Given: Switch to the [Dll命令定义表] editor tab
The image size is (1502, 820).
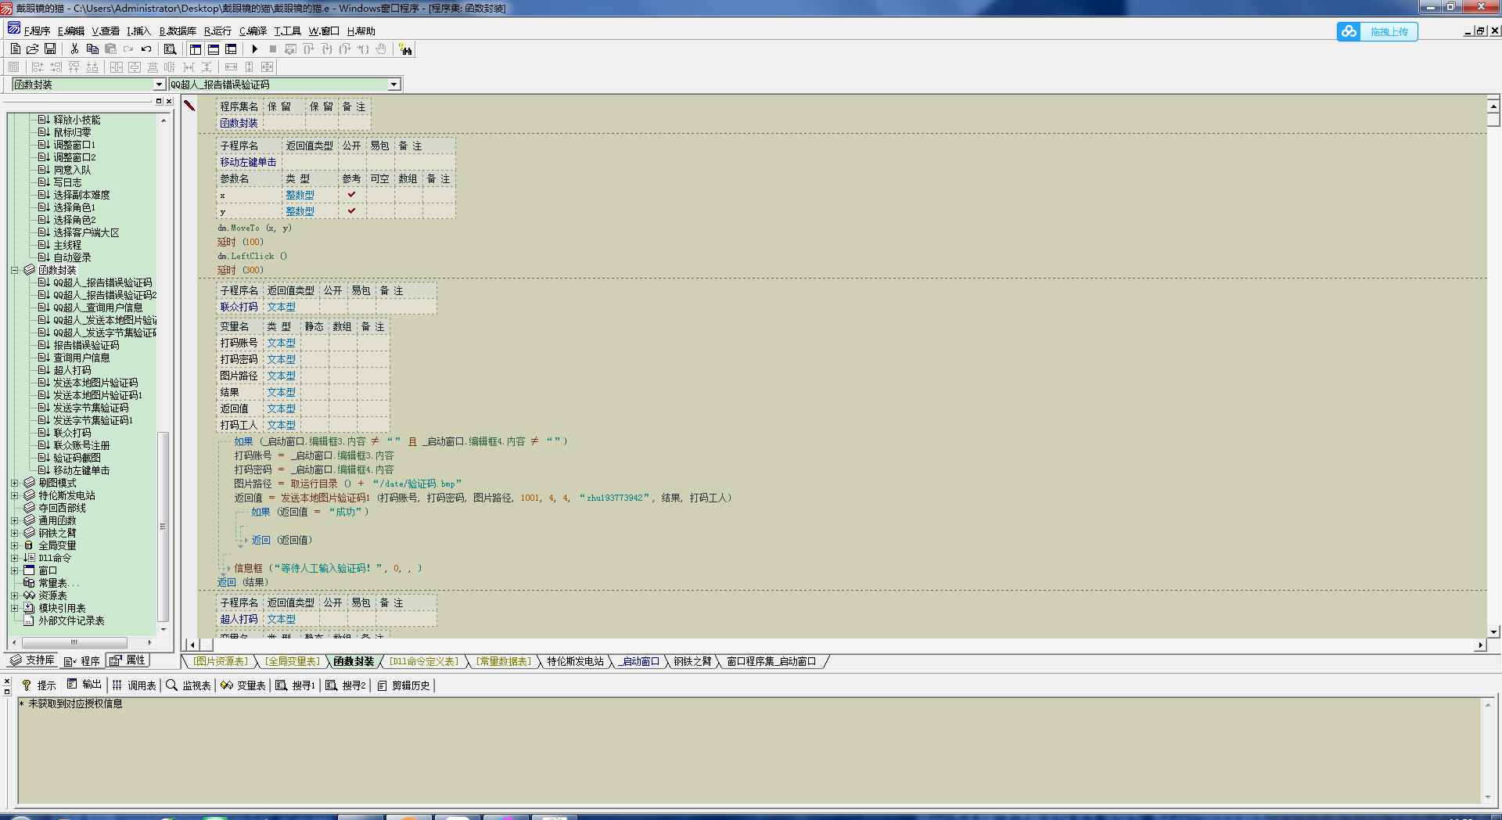Looking at the screenshot, I should pyautogui.click(x=424, y=661).
